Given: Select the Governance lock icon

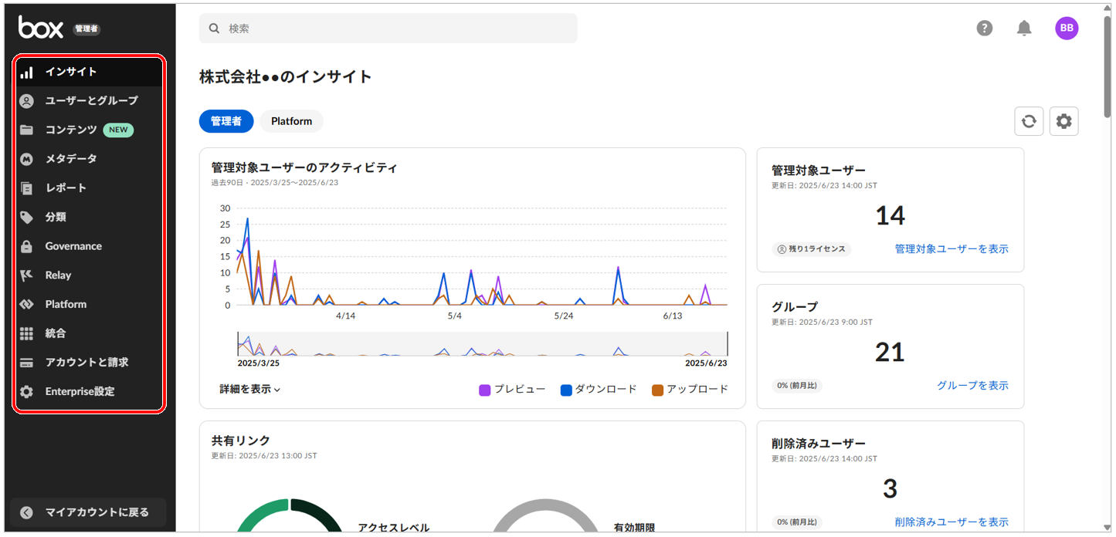Looking at the screenshot, I should [x=27, y=246].
